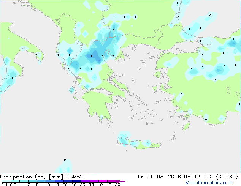Click the 2–5 mm legend swatch
The image size is (241, 186).
pos(33,181)
